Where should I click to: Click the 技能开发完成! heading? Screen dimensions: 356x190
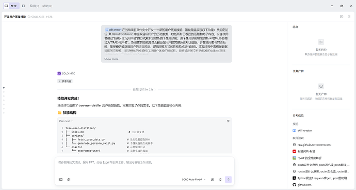pos(68,99)
